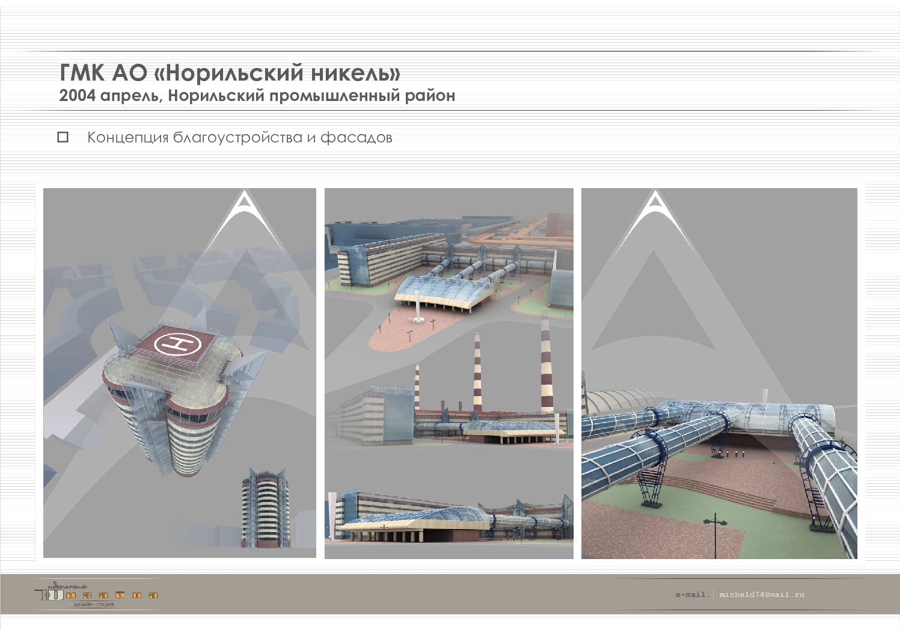Open the left helipad tower render image
This screenshot has height=636, width=900.
click(x=180, y=373)
